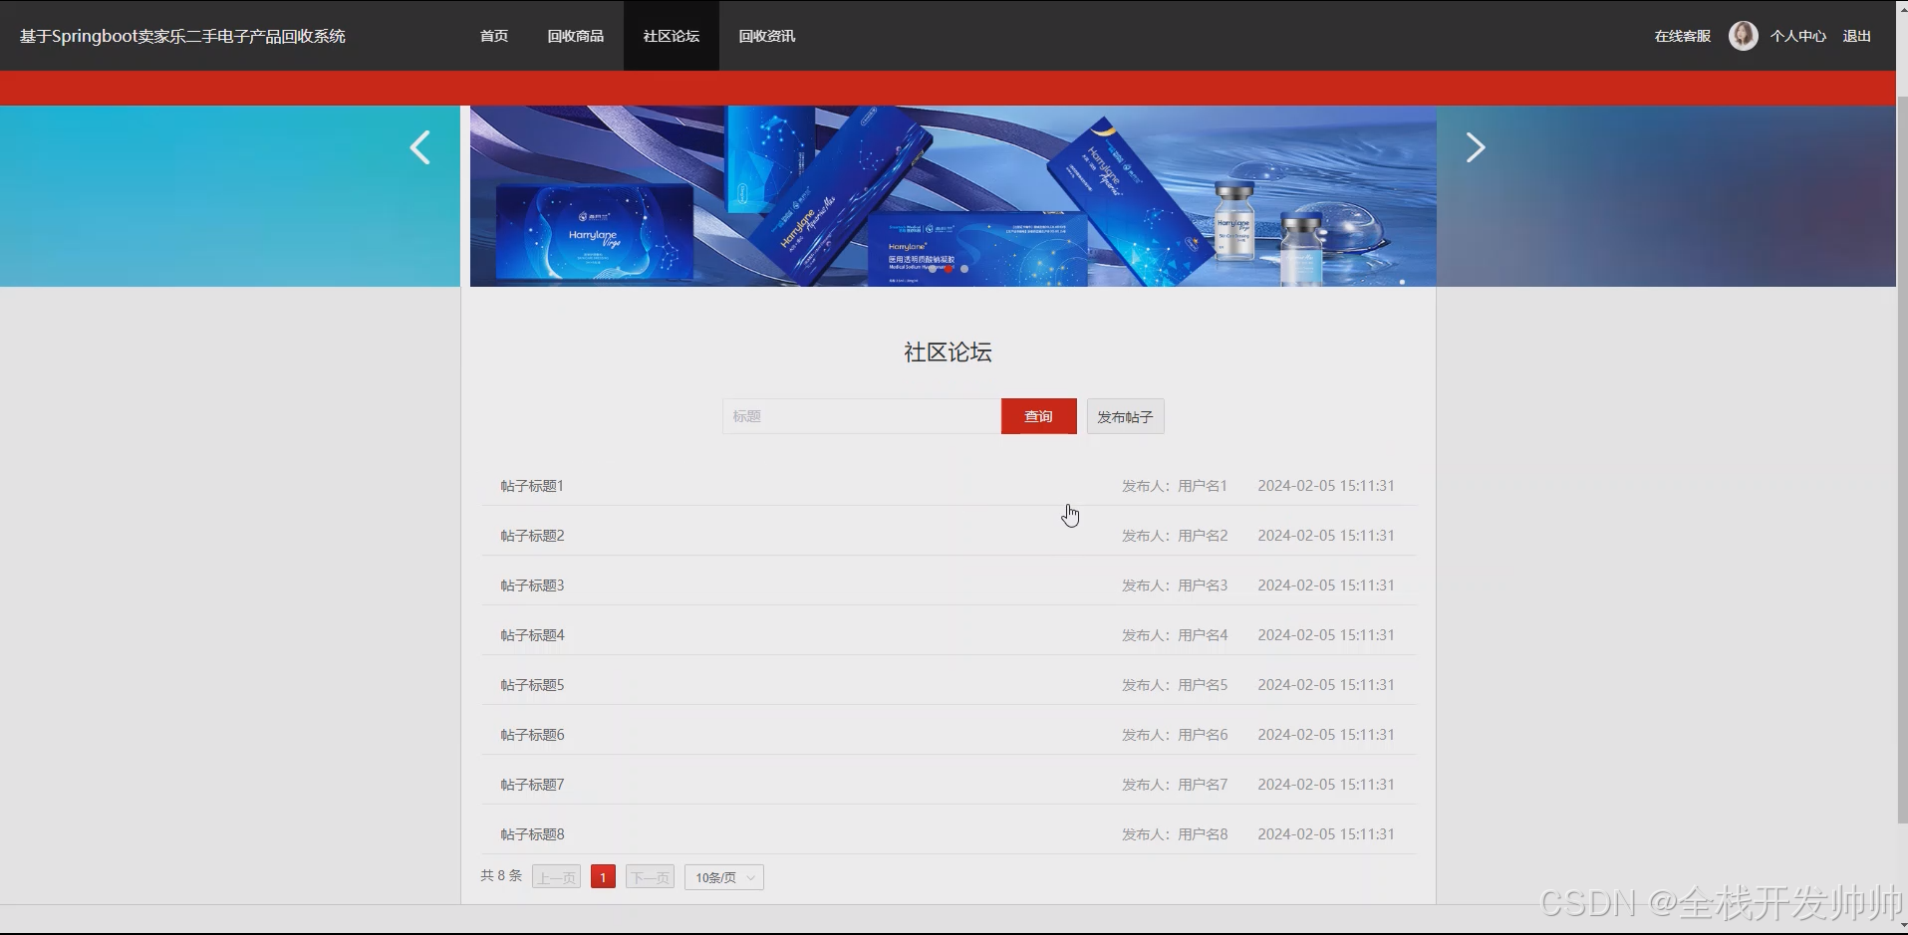Click the red 查询 search button
The width and height of the screenshot is (1908, 935).
coord(1039,416)
